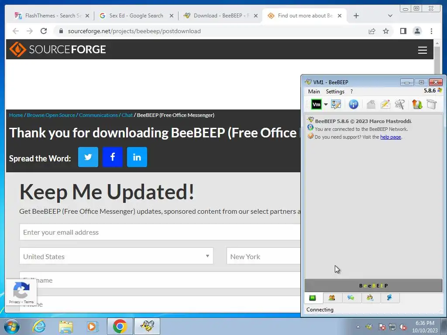Open Windows Explorer from the taskbar
The image size is (447, 335).
click(x=66, y=326)
